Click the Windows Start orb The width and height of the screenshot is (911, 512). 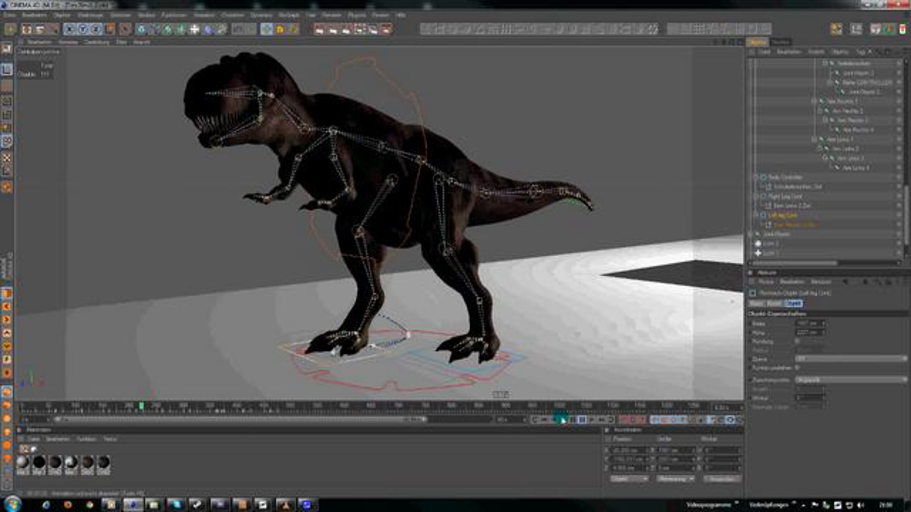[x=12, y=504]
